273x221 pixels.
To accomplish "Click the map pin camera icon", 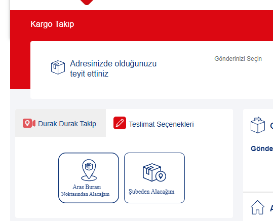I will pos(29,123).
